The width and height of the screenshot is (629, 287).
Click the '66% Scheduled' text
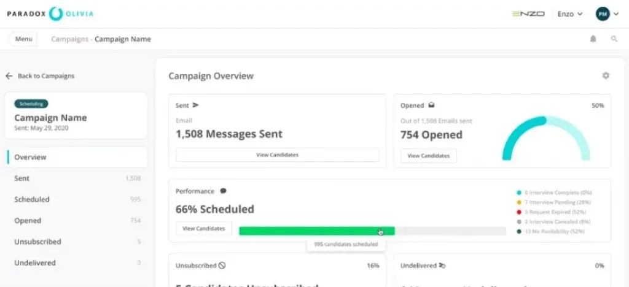215,209
